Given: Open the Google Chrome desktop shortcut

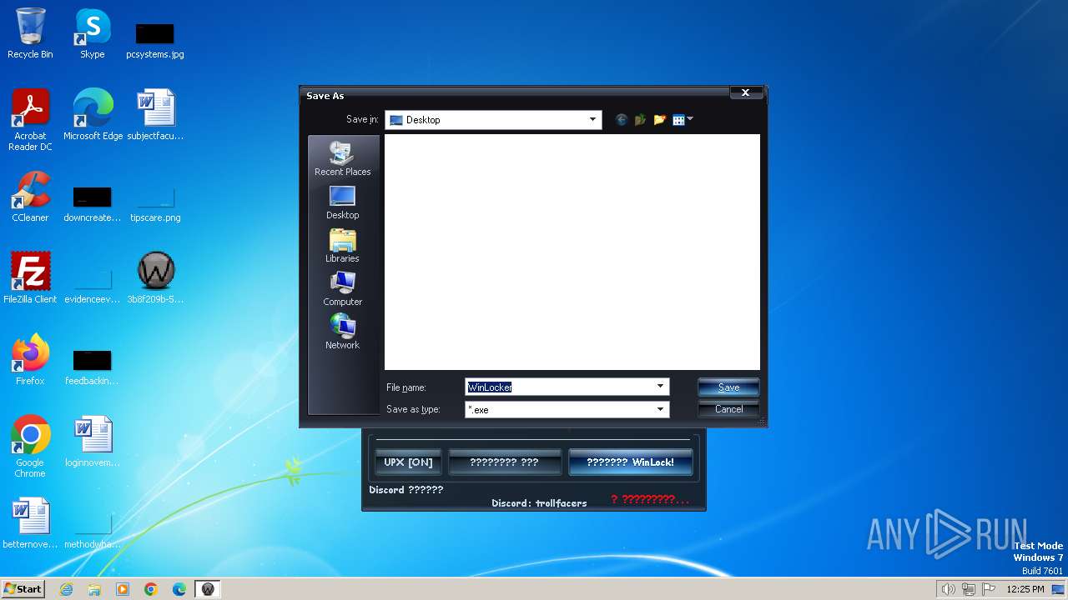Looking at the screenshot, I should 30,447.
